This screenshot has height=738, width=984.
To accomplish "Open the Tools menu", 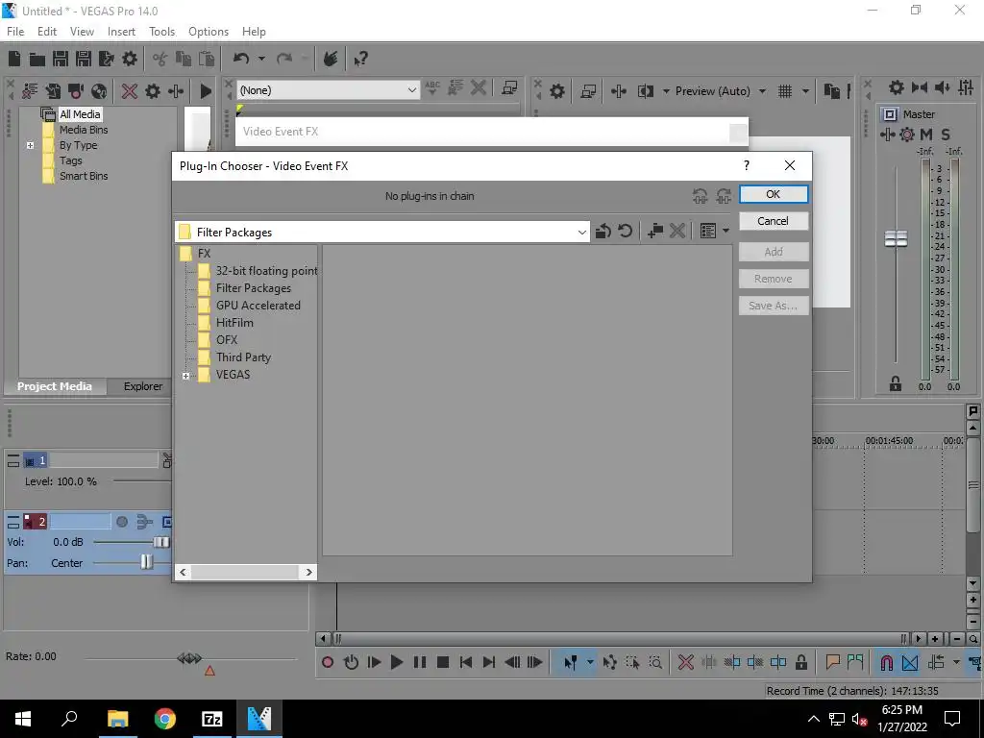I will coord(161,32).
